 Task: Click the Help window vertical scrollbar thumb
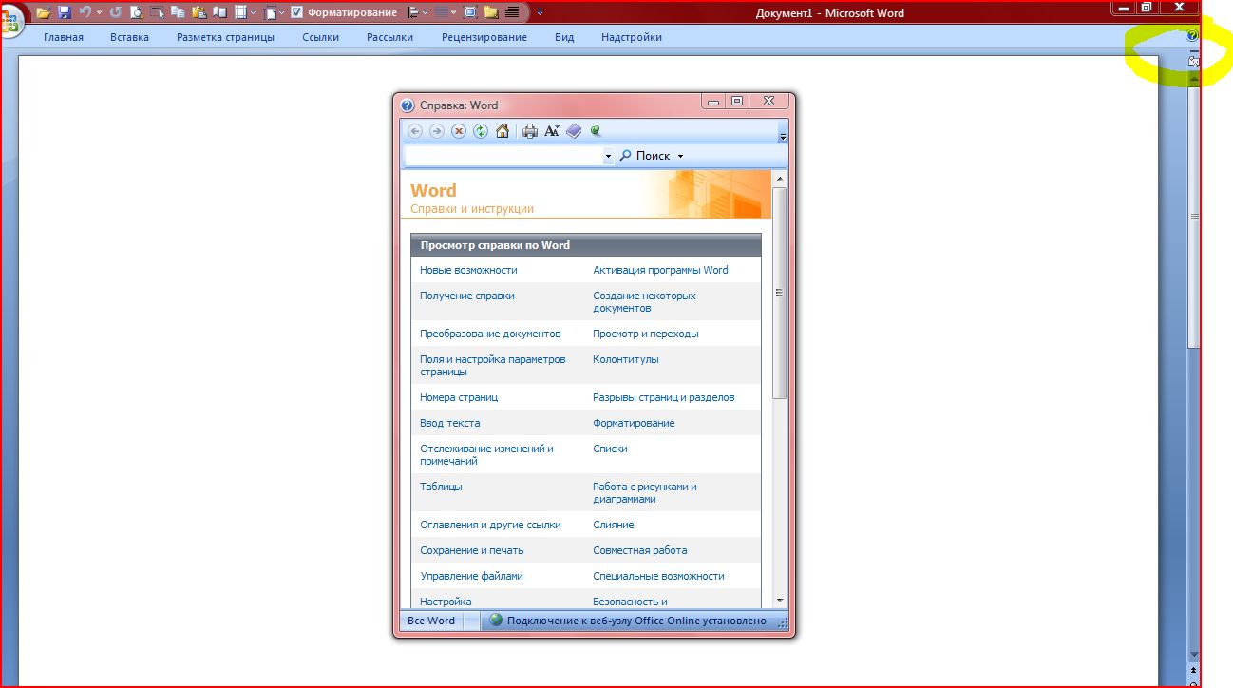780,293
